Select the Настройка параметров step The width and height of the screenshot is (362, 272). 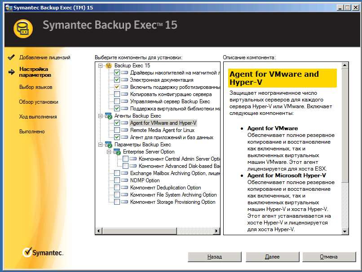coord(35,72)
